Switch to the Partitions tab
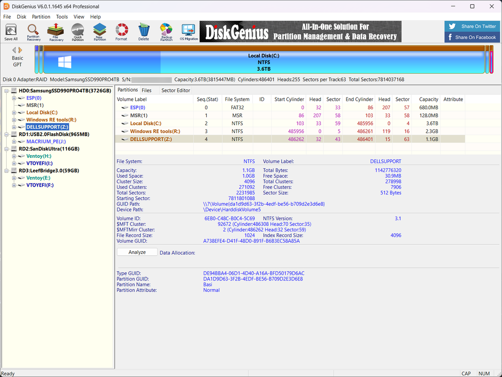 (127, 90)
